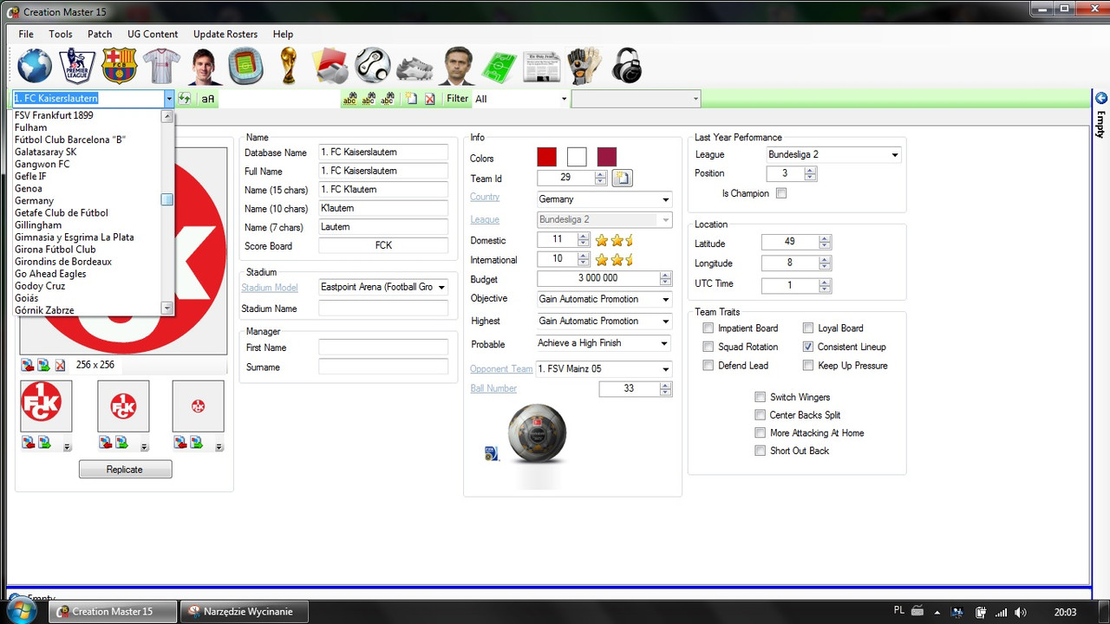Open Teams via FC Barcelona crest icon
Screen dimensions: 1110x624
click(x=119, y=66)
